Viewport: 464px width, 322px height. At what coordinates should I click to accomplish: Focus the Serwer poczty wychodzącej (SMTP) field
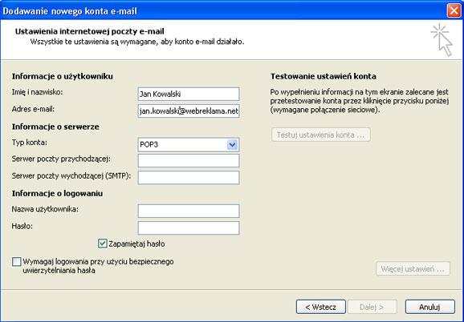pos(189,177)
